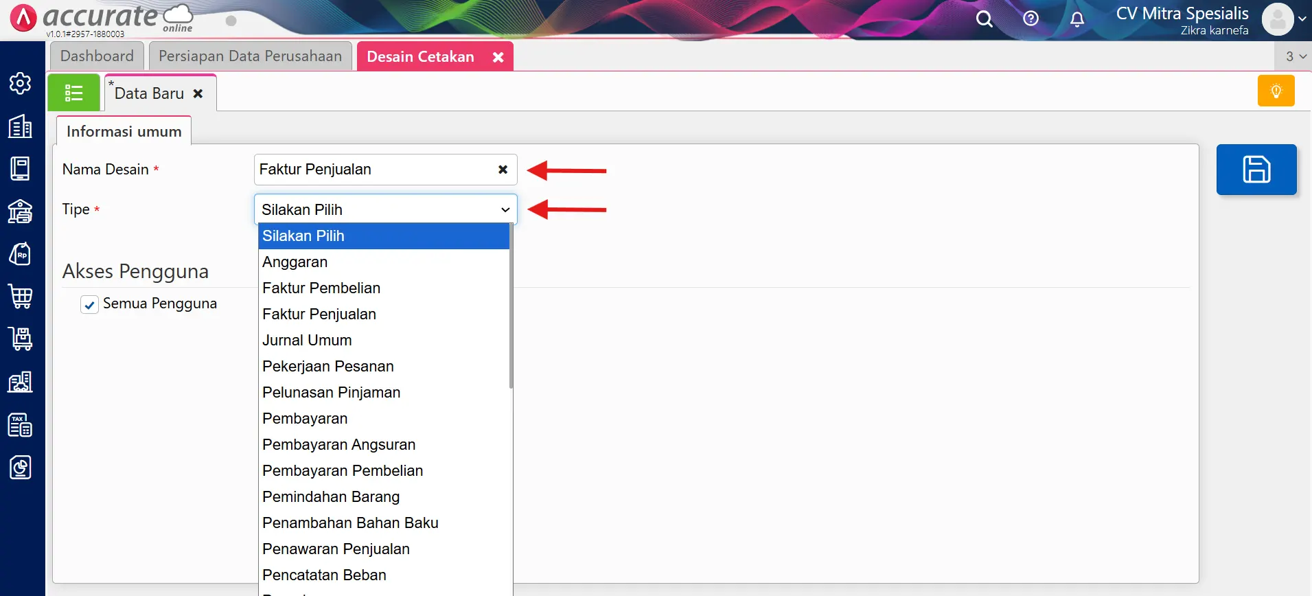Open the shopping cart module in sidebar
The height and width of the screenshot is (596, 1312).
click(x=20, y=297)
